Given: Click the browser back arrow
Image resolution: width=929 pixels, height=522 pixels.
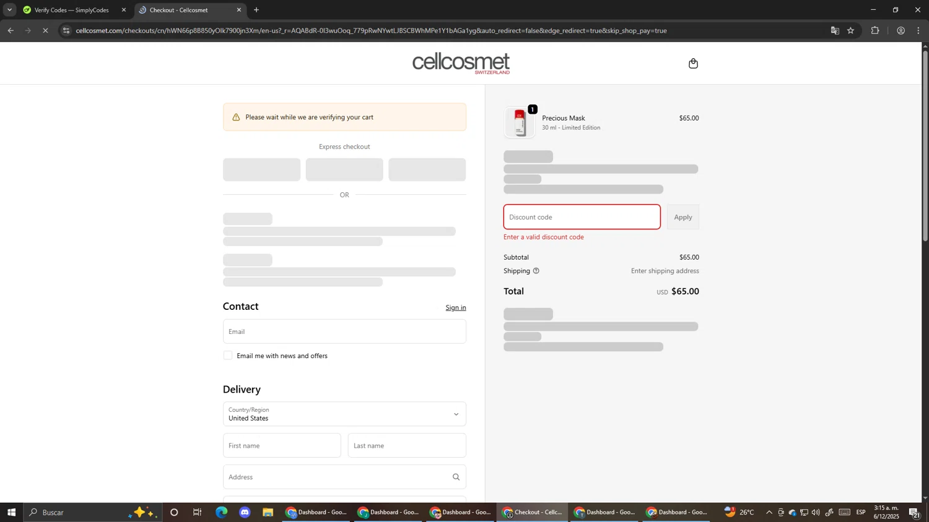Looking at the screenshot, I should click(11, 30).
